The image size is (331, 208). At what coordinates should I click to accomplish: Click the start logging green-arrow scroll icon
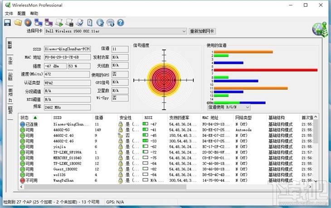[x=59, y=23]
